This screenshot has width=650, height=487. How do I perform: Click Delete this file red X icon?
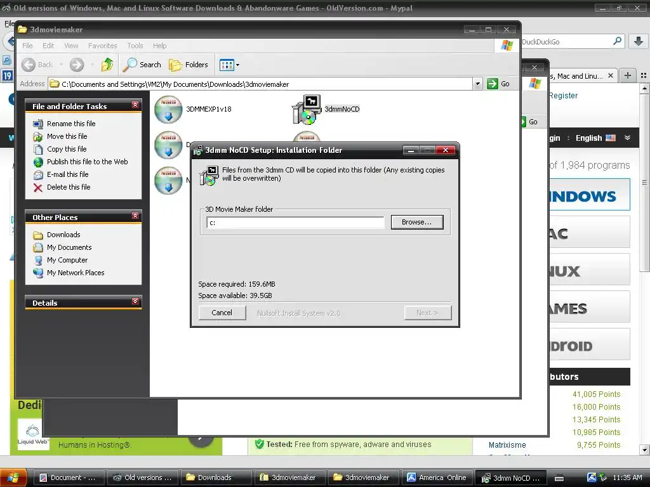37,188
